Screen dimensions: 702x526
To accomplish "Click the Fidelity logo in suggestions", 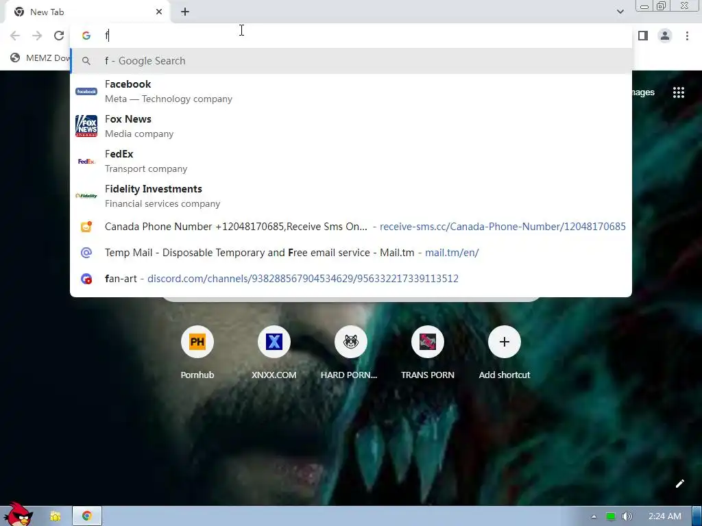I will [86, 196].
